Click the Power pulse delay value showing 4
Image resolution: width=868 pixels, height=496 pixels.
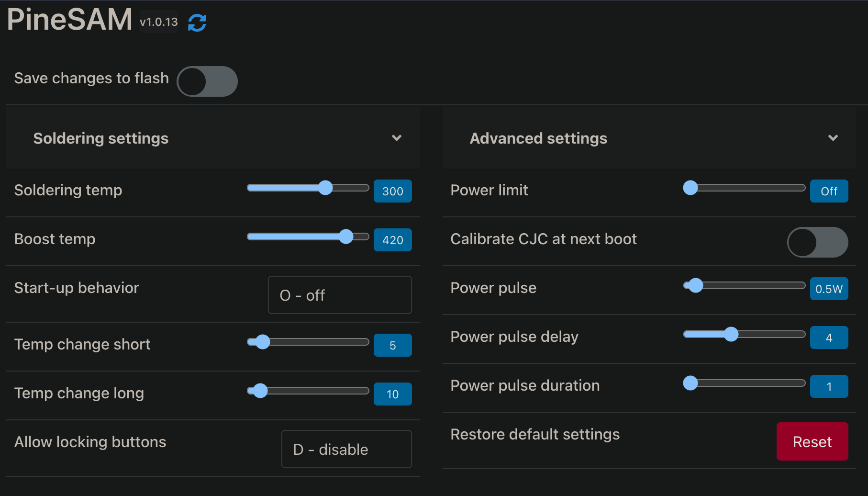tap(829, 338)
